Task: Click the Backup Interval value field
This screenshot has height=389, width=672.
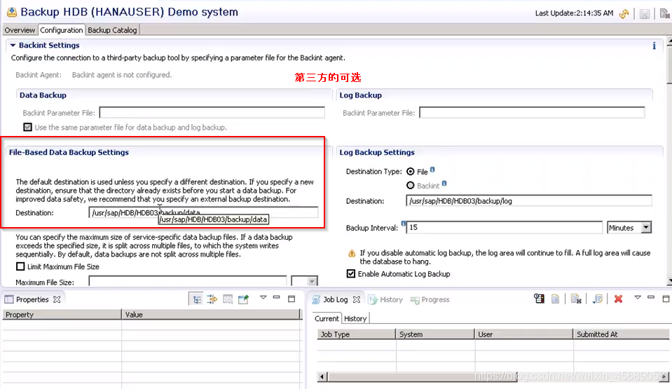Action: [x=504, y=227]
